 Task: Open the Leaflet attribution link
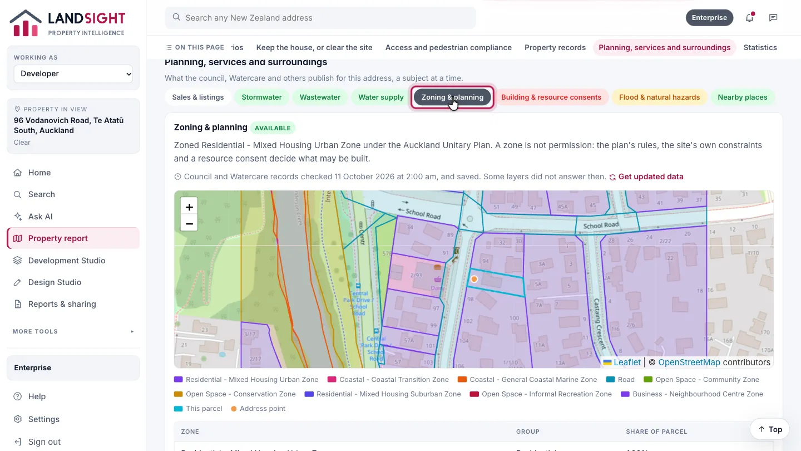(622, 362)
